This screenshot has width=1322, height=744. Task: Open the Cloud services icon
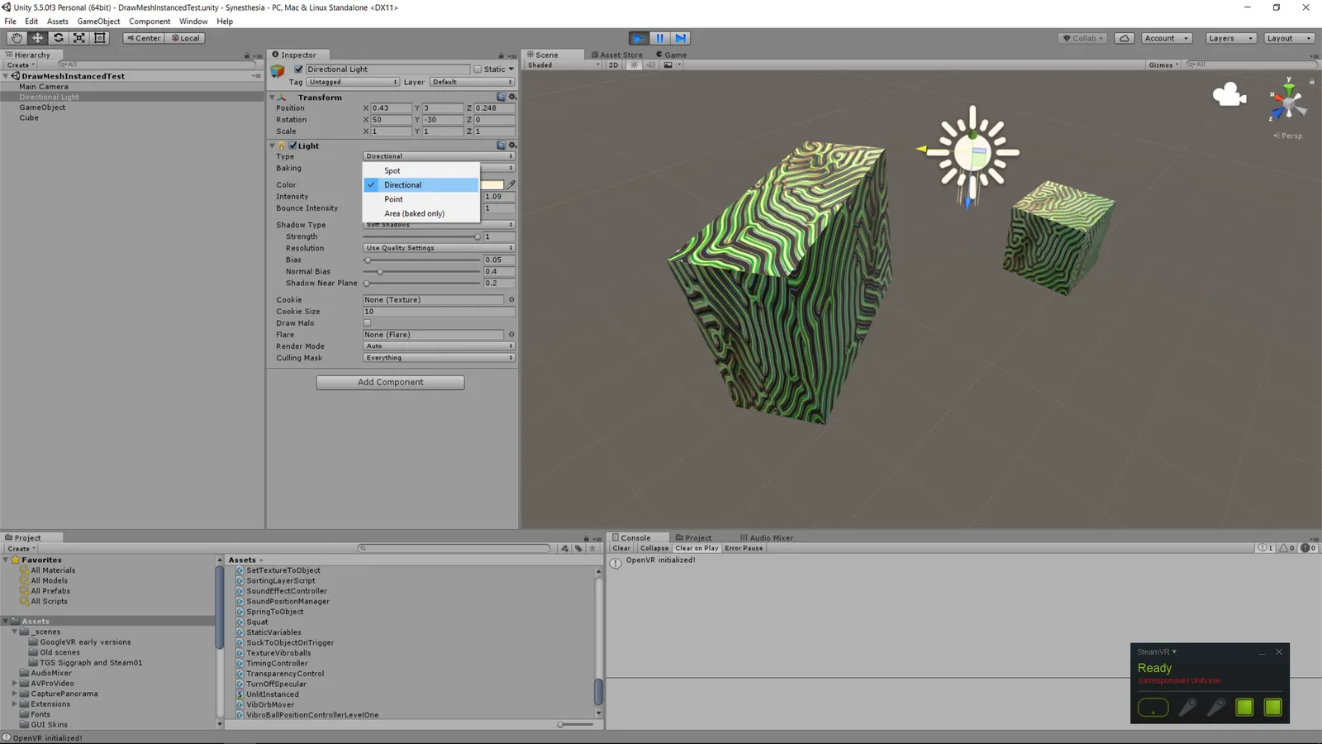tap(1124, 38)
